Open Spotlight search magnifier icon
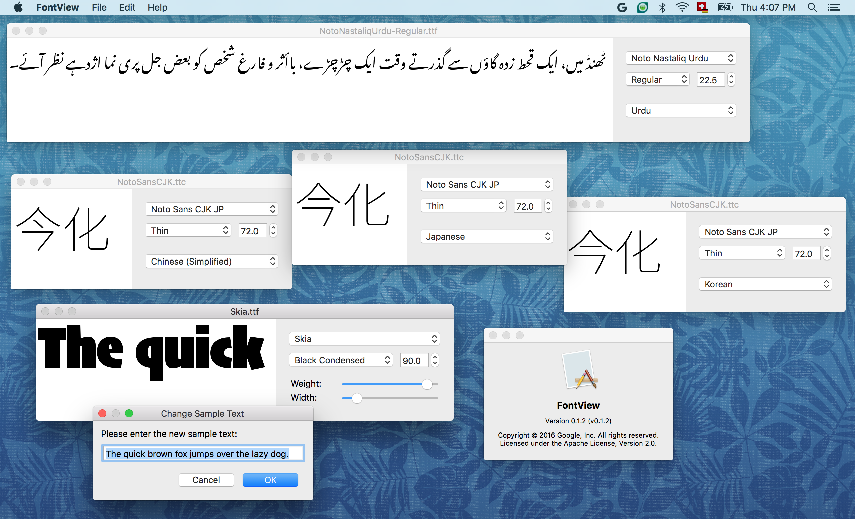Image resolution: width=855 pixels, height=519 pixels. coord(812,7)
